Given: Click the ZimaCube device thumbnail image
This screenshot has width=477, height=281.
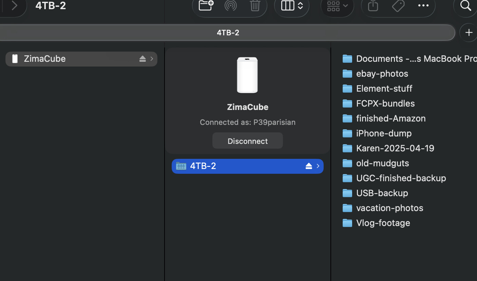Looking at the screenshot, I should pos(247,75).
